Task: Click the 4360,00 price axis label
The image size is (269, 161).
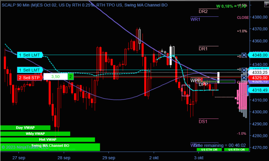Action: point(260,41)
